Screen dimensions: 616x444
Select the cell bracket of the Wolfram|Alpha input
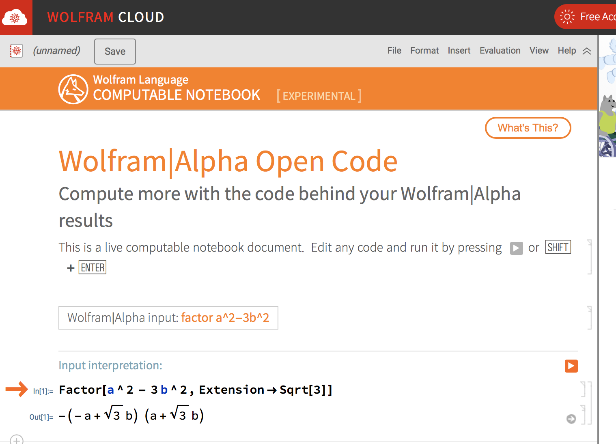(x=590, y=318)
